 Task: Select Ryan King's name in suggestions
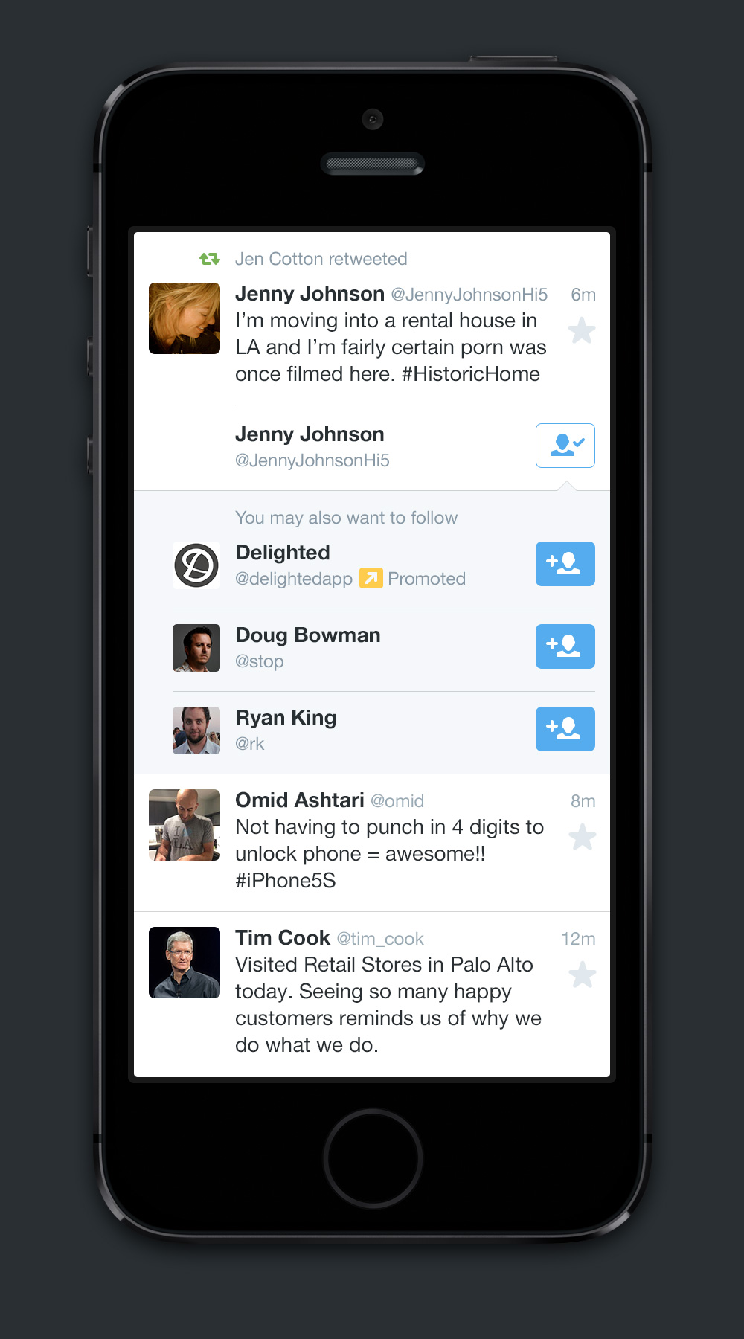click(x=286, y=718)
